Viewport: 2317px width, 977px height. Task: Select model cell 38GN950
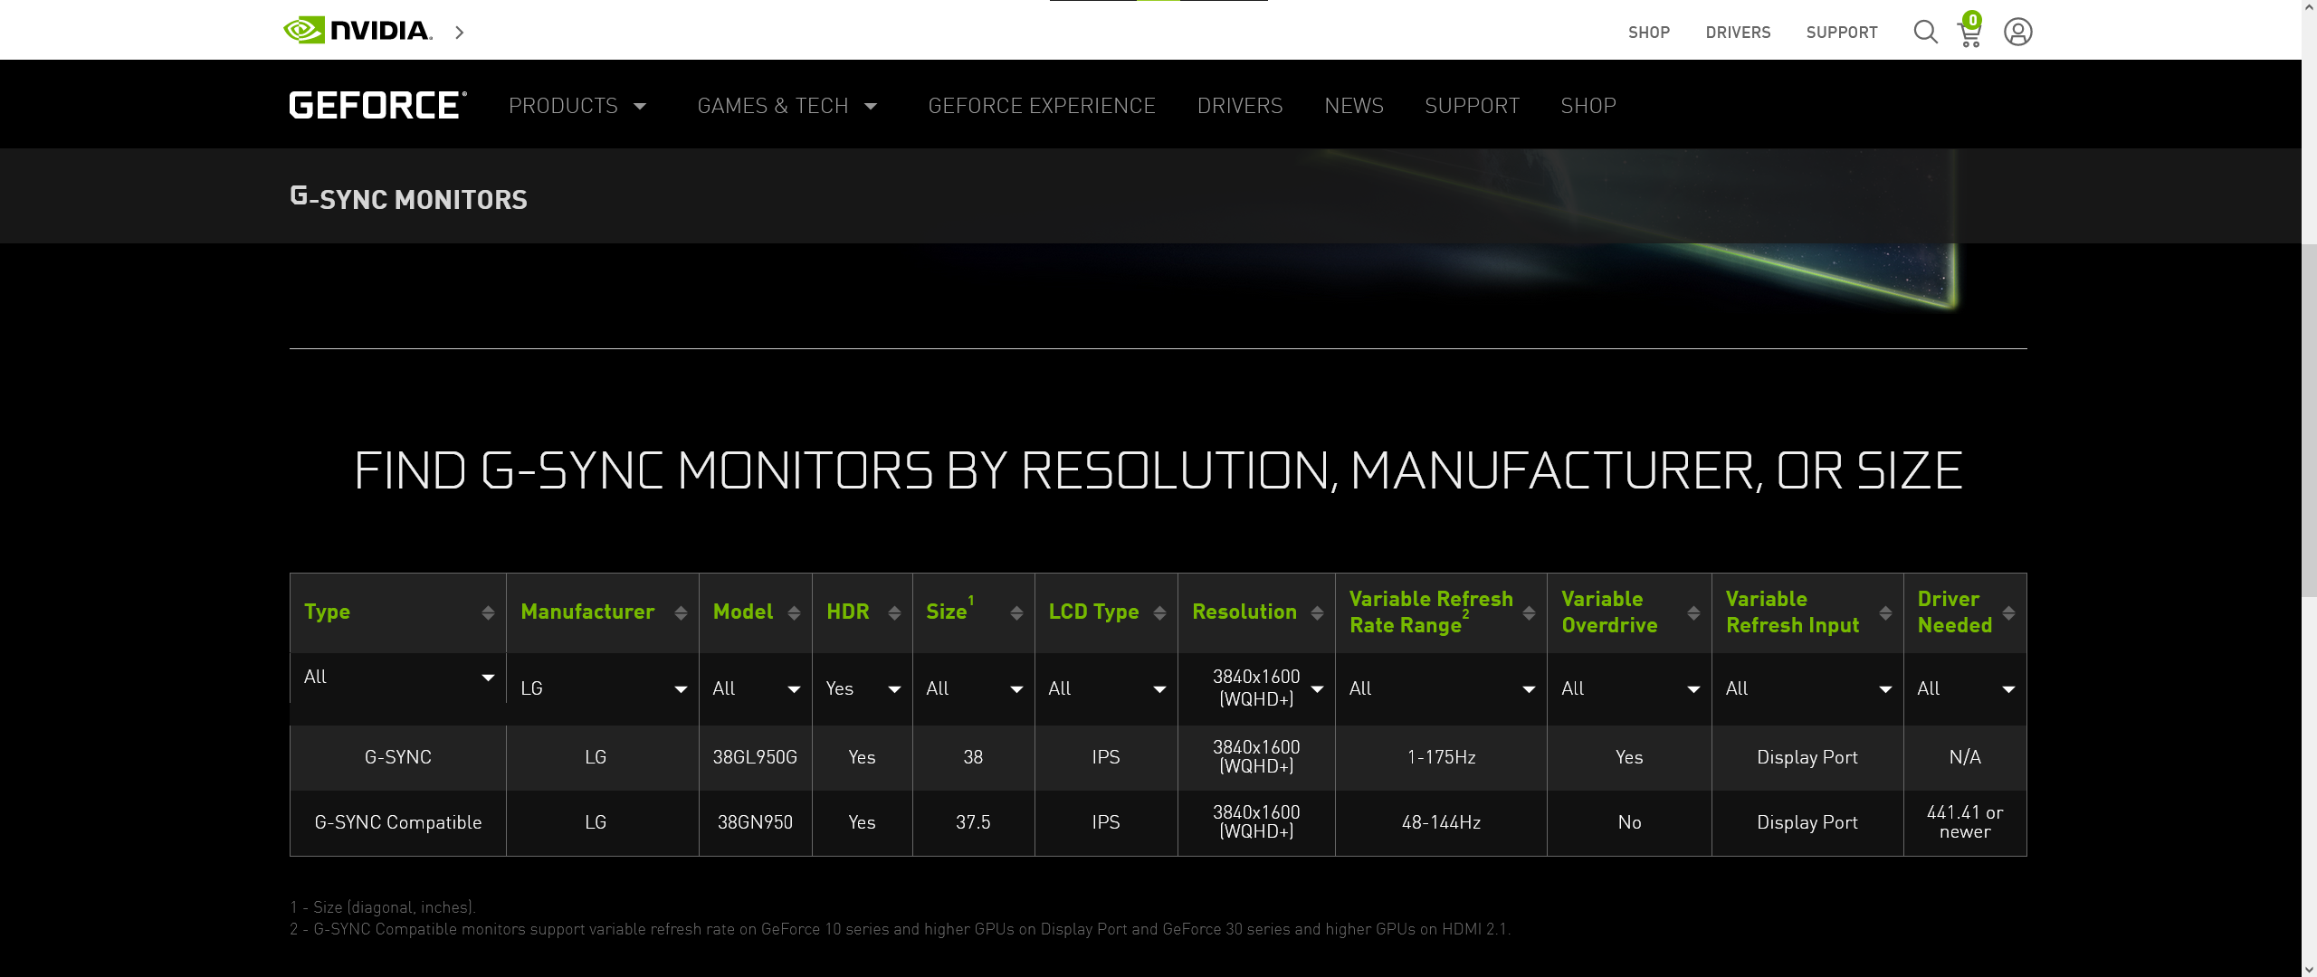coord(755,823)
